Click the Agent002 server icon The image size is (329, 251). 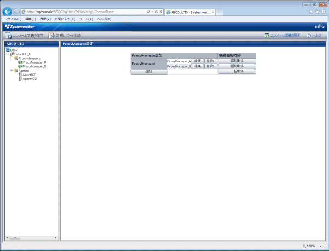click(x=20, y=79)
